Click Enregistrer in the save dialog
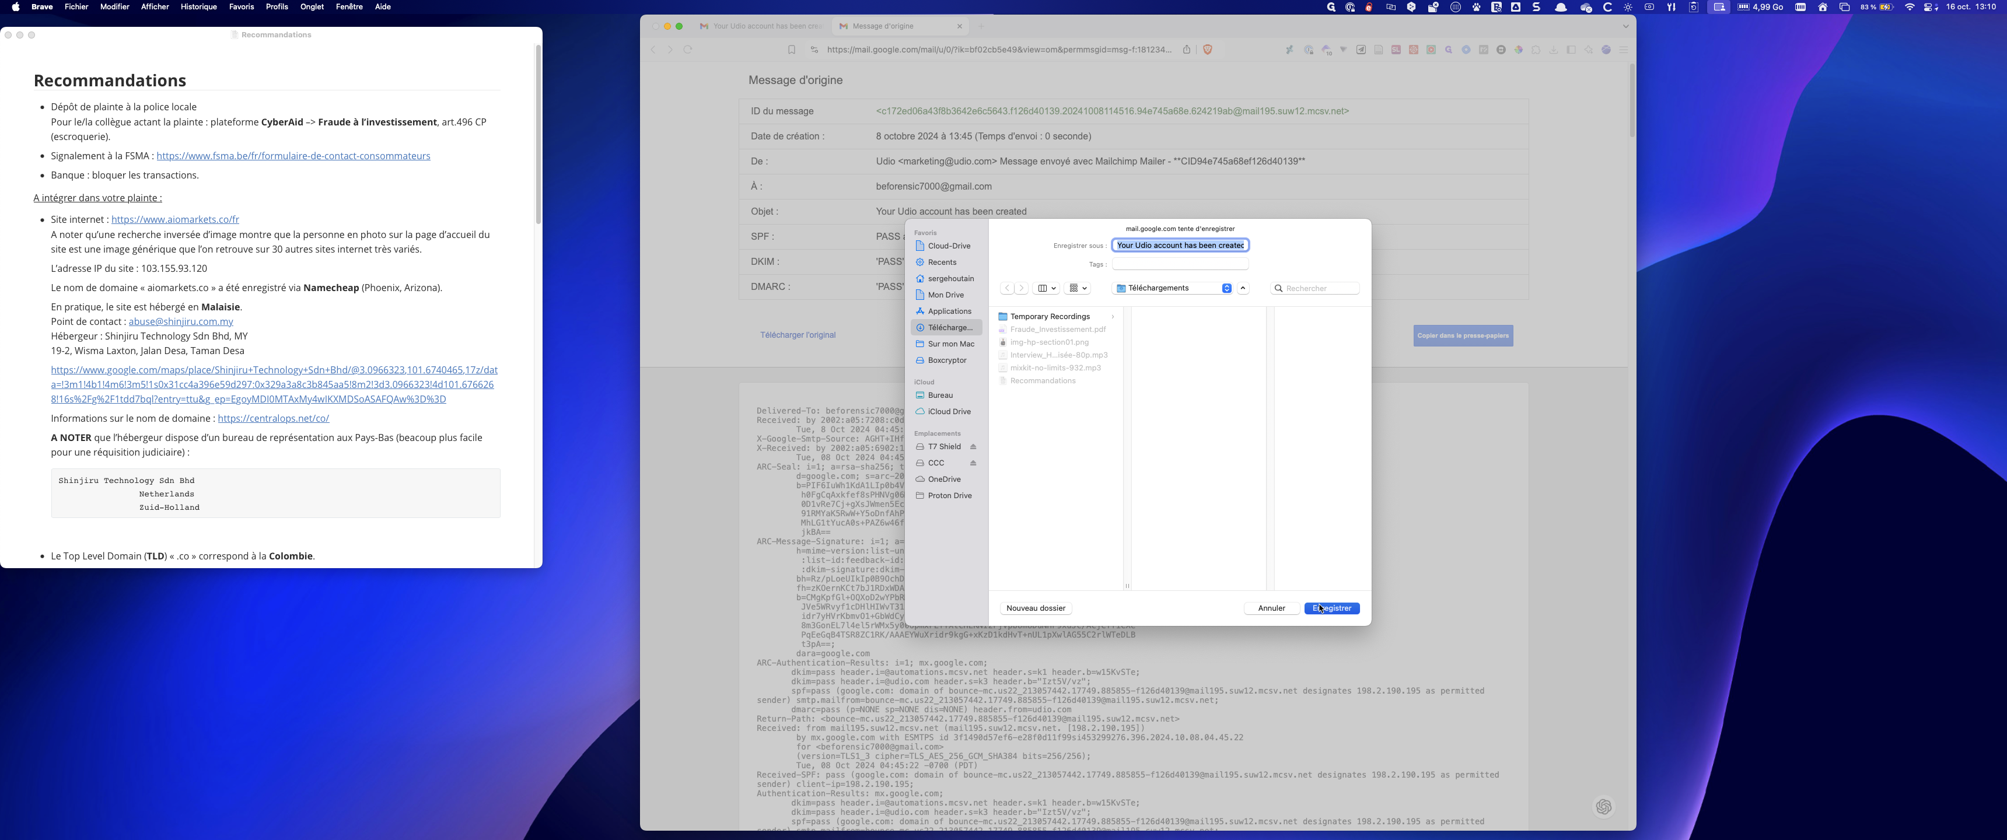2007x840 pixels. [x=1331, y=608]
